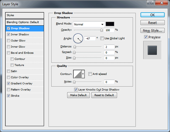Enable the Satin checkbox

tap(8, 71)
